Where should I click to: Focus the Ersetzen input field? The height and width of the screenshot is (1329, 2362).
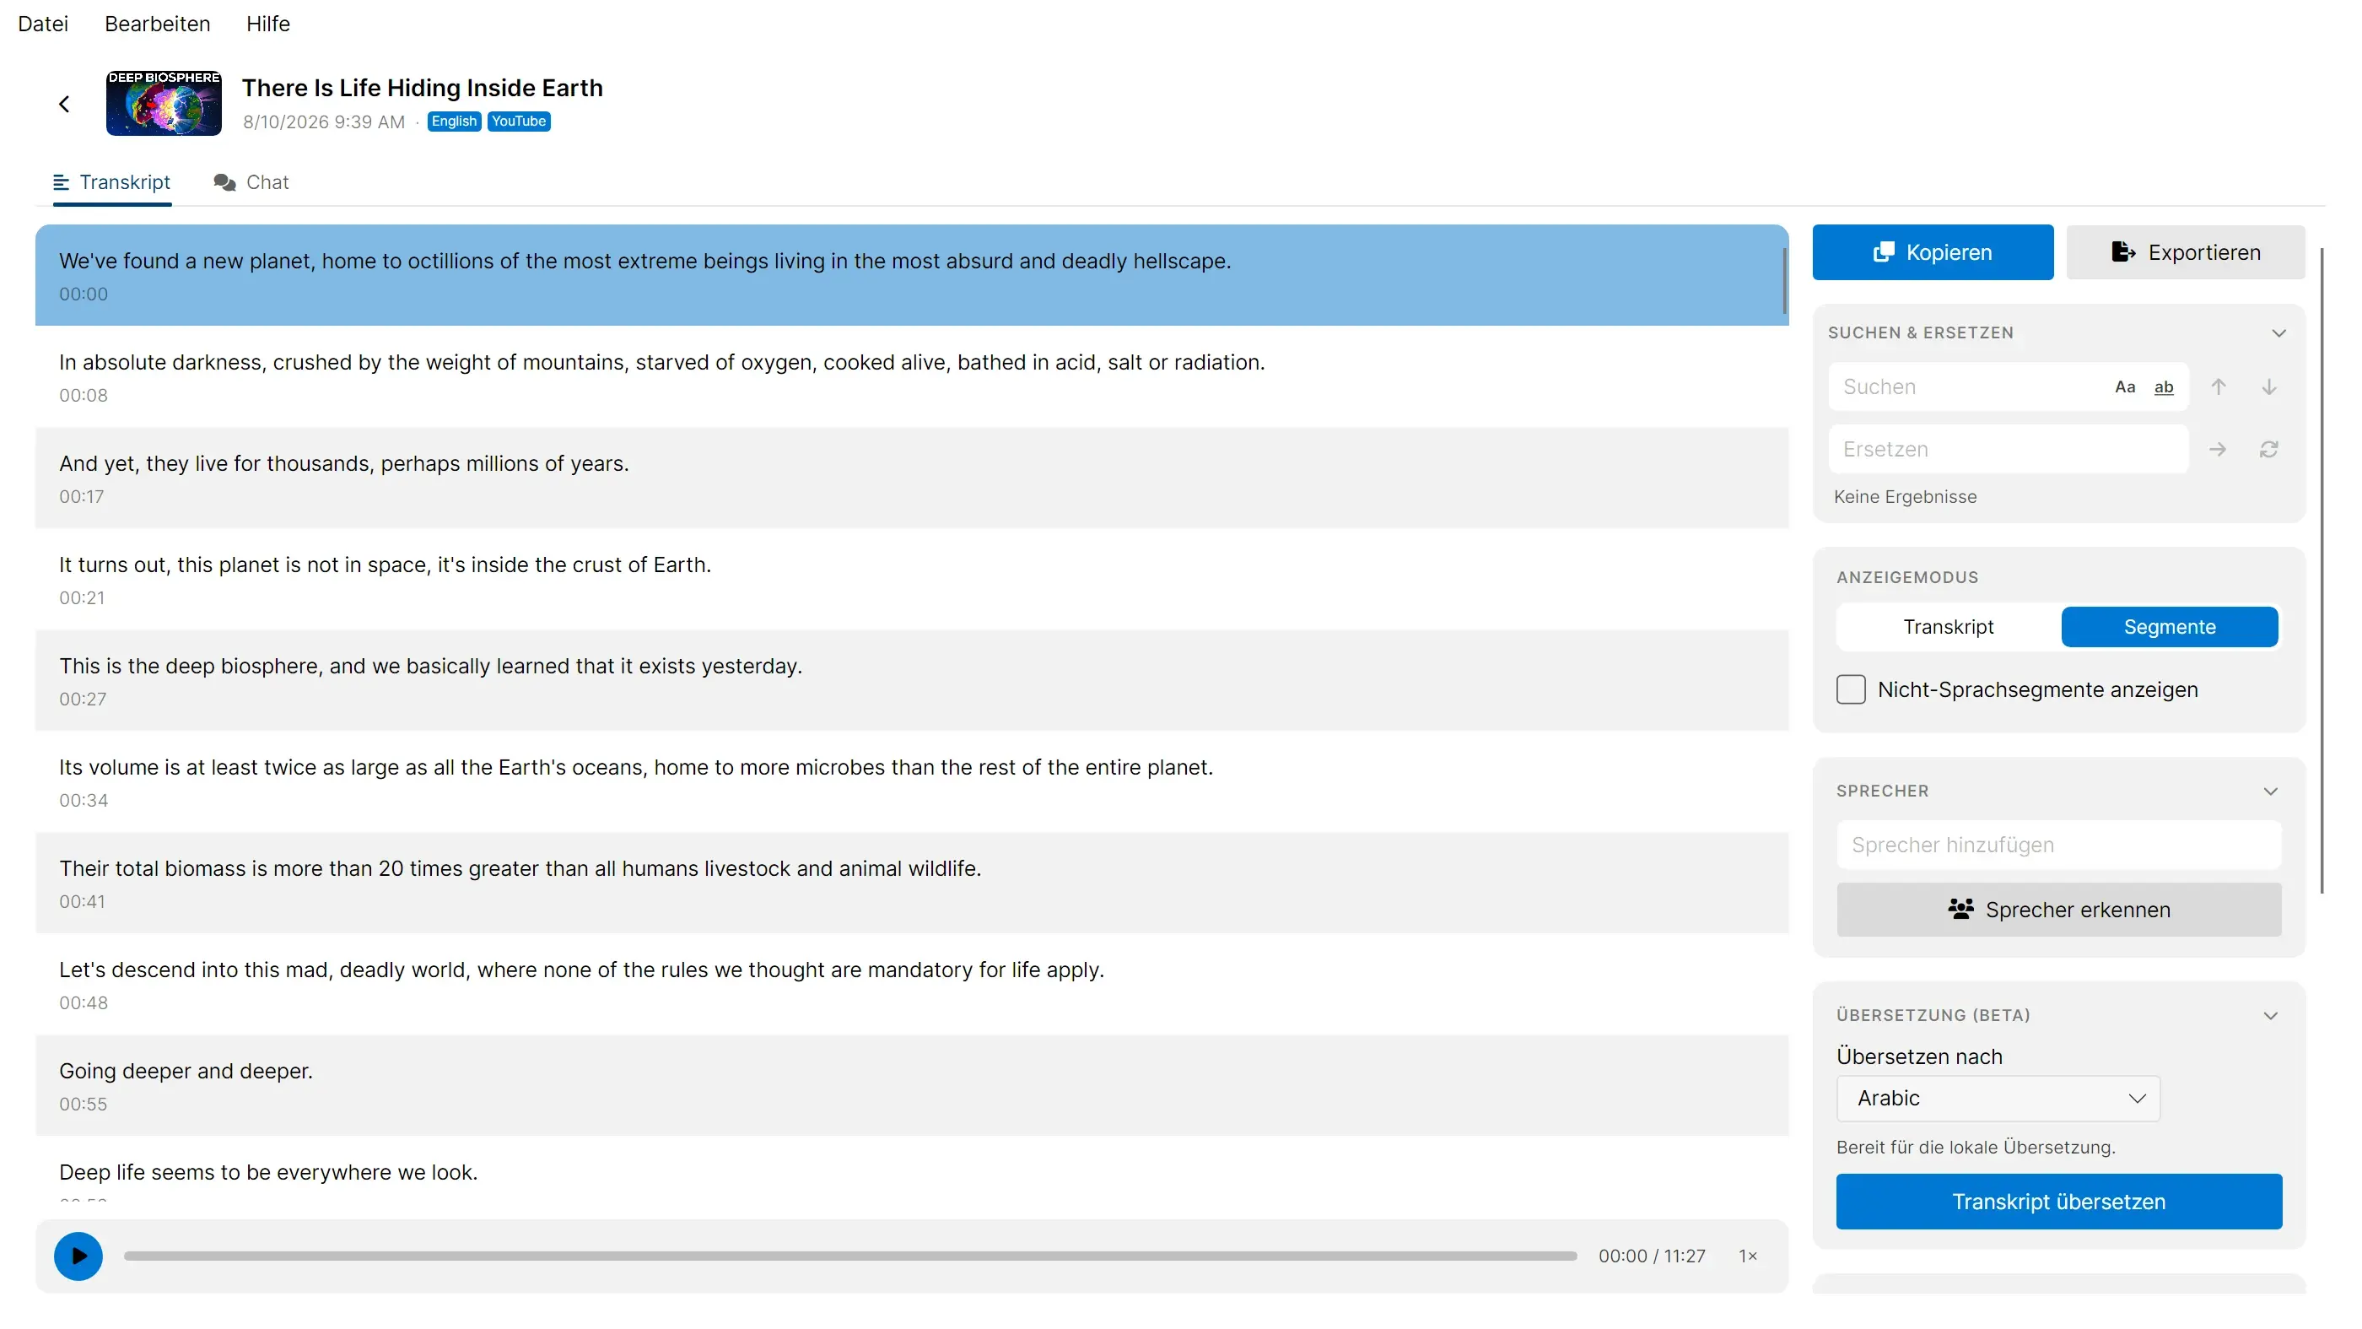[2008, 450]
